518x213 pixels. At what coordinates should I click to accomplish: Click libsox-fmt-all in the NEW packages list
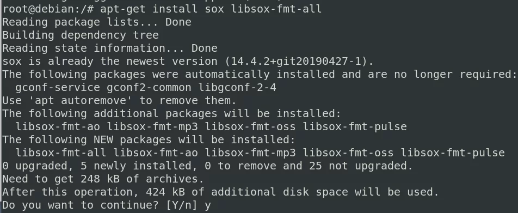61,153
